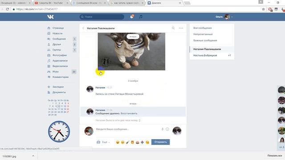
Task: Open Видеозаписи in left sidebar
Action: [60, 66]
